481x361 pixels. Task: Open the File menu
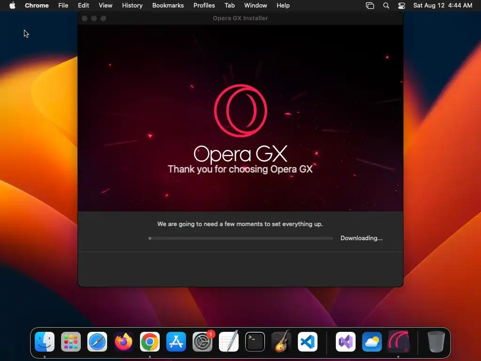click(63, 6)
